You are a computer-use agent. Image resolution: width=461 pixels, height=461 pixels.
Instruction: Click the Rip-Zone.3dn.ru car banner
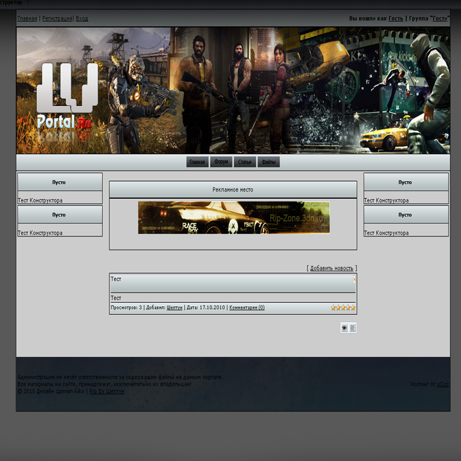pos(234,217)
